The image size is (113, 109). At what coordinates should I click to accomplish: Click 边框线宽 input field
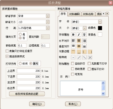pyautogui.click(x=45, y=45)
